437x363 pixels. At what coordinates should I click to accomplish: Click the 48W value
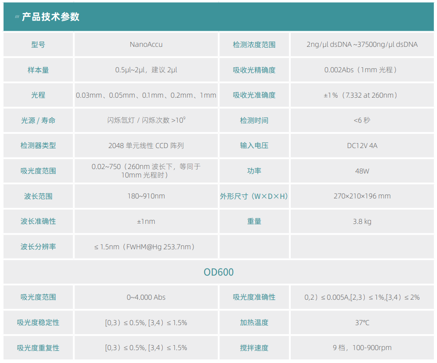[362, 171]
